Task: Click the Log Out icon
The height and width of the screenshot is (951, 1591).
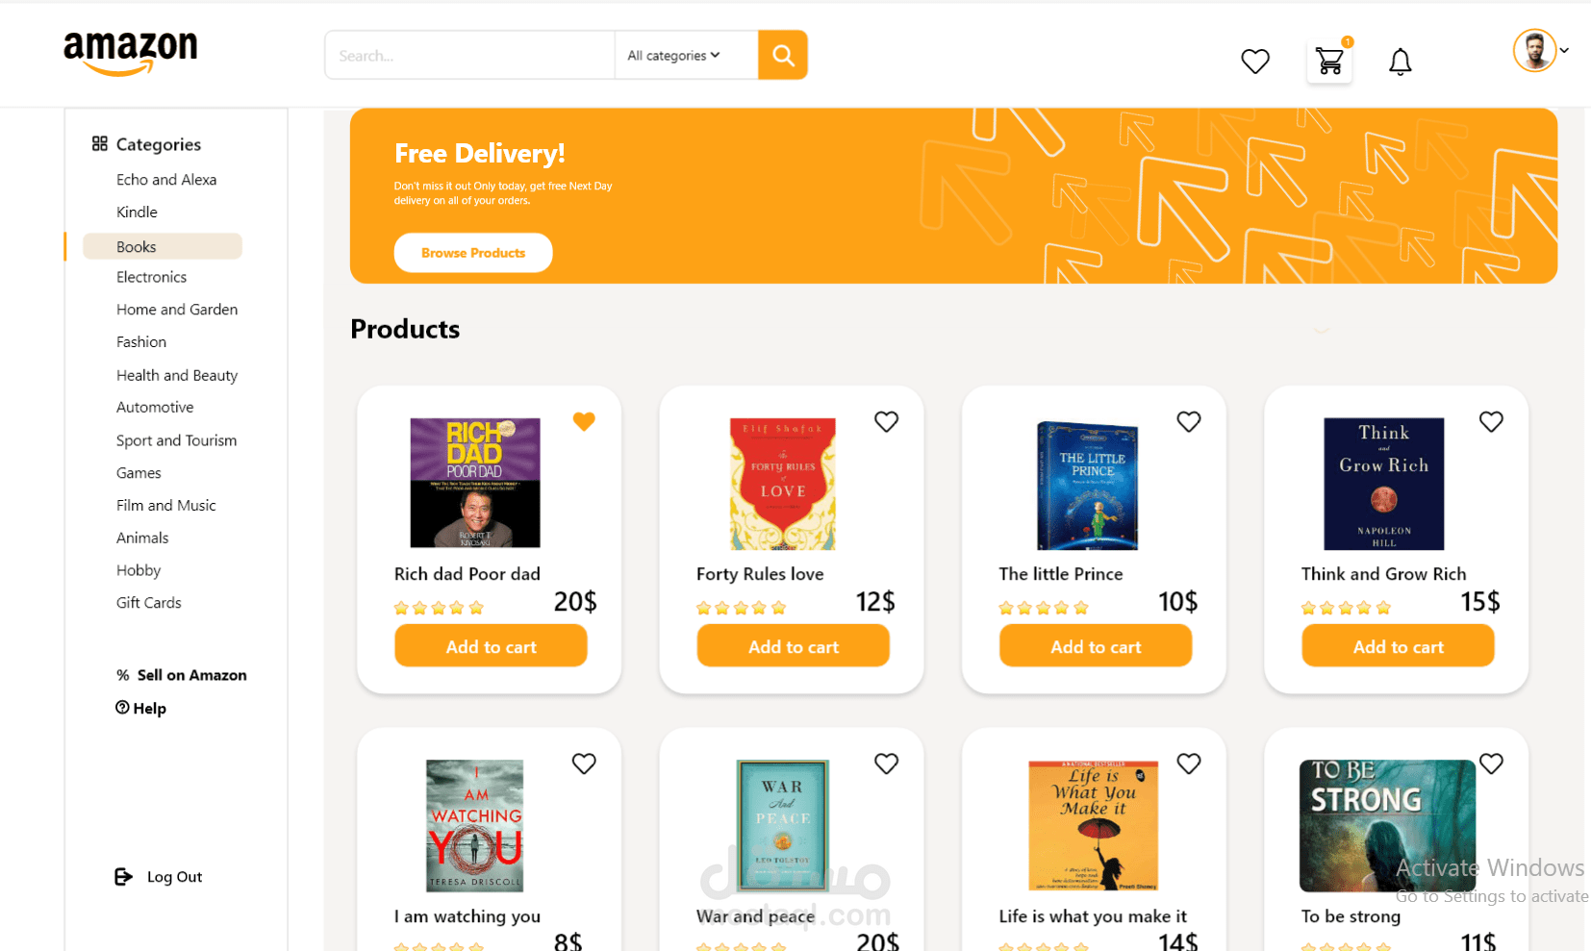Action: tap(124, 877)
